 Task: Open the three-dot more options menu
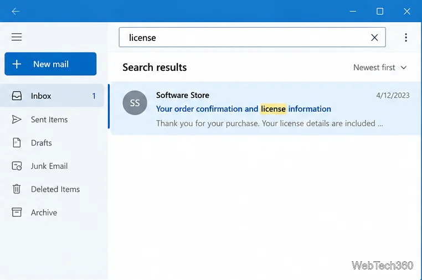(406, 38)
